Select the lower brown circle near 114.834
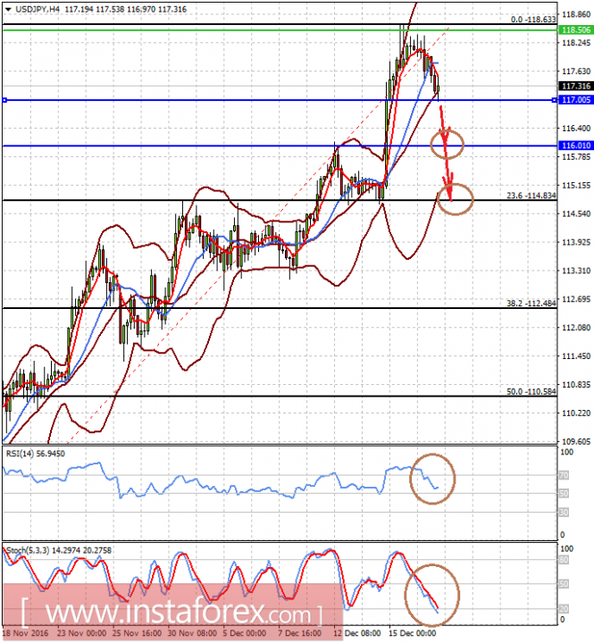 [x=455, y=199]
